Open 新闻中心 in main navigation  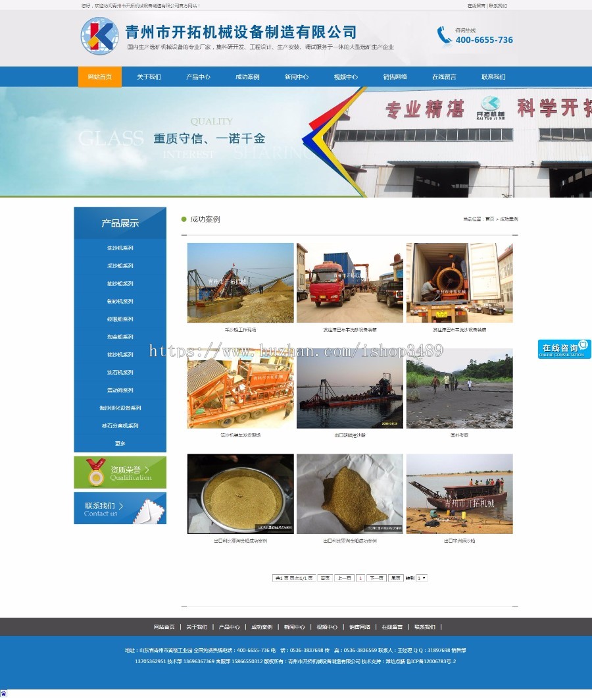click(297, 77)
